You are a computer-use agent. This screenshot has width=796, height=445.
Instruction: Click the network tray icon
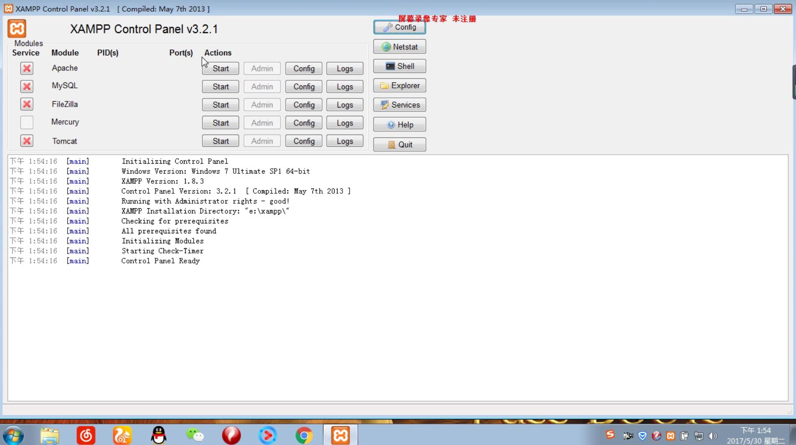point(699,436)
